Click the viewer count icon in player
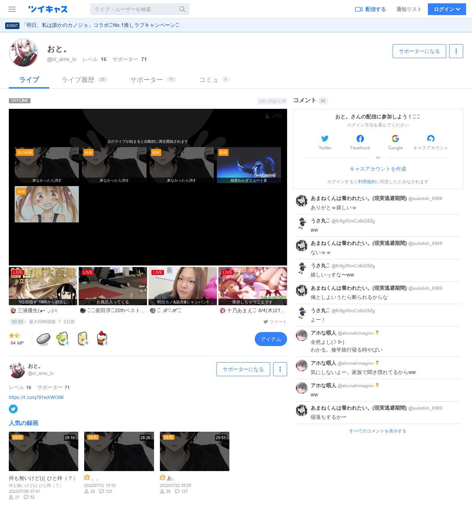 [267, 116]
